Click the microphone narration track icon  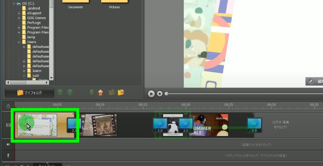pyautogui.click(x=8, y=155)
